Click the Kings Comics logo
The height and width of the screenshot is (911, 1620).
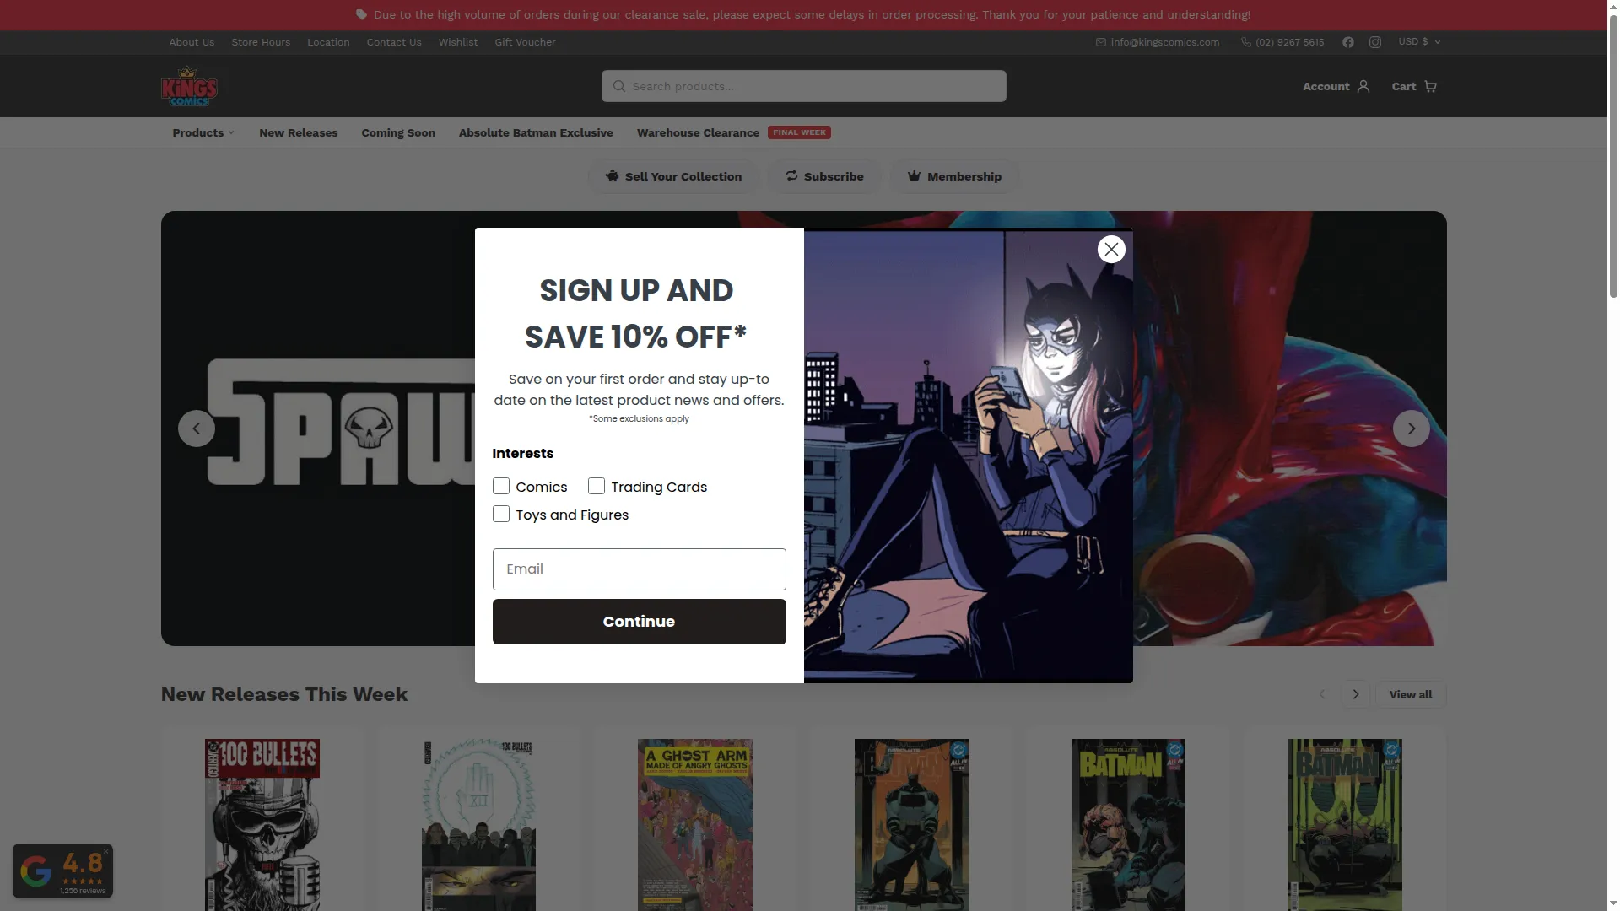point(189,87)
